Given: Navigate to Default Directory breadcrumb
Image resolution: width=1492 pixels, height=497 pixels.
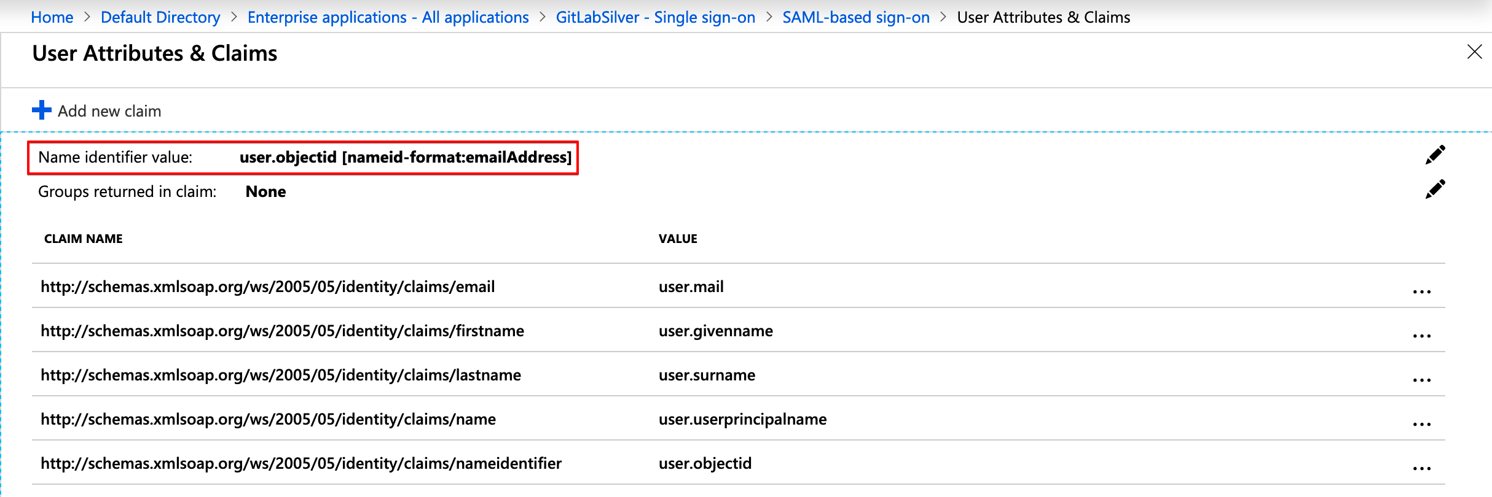Looking at the screenshot, I should (x=160, y=17).
